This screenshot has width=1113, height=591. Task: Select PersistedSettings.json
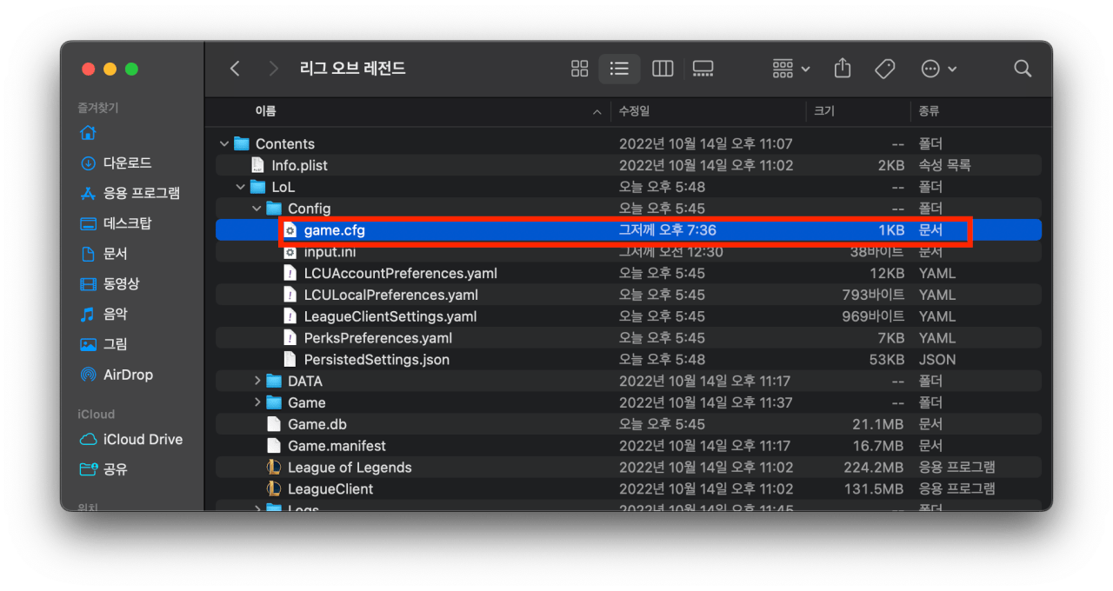click(x=629, y=359)
